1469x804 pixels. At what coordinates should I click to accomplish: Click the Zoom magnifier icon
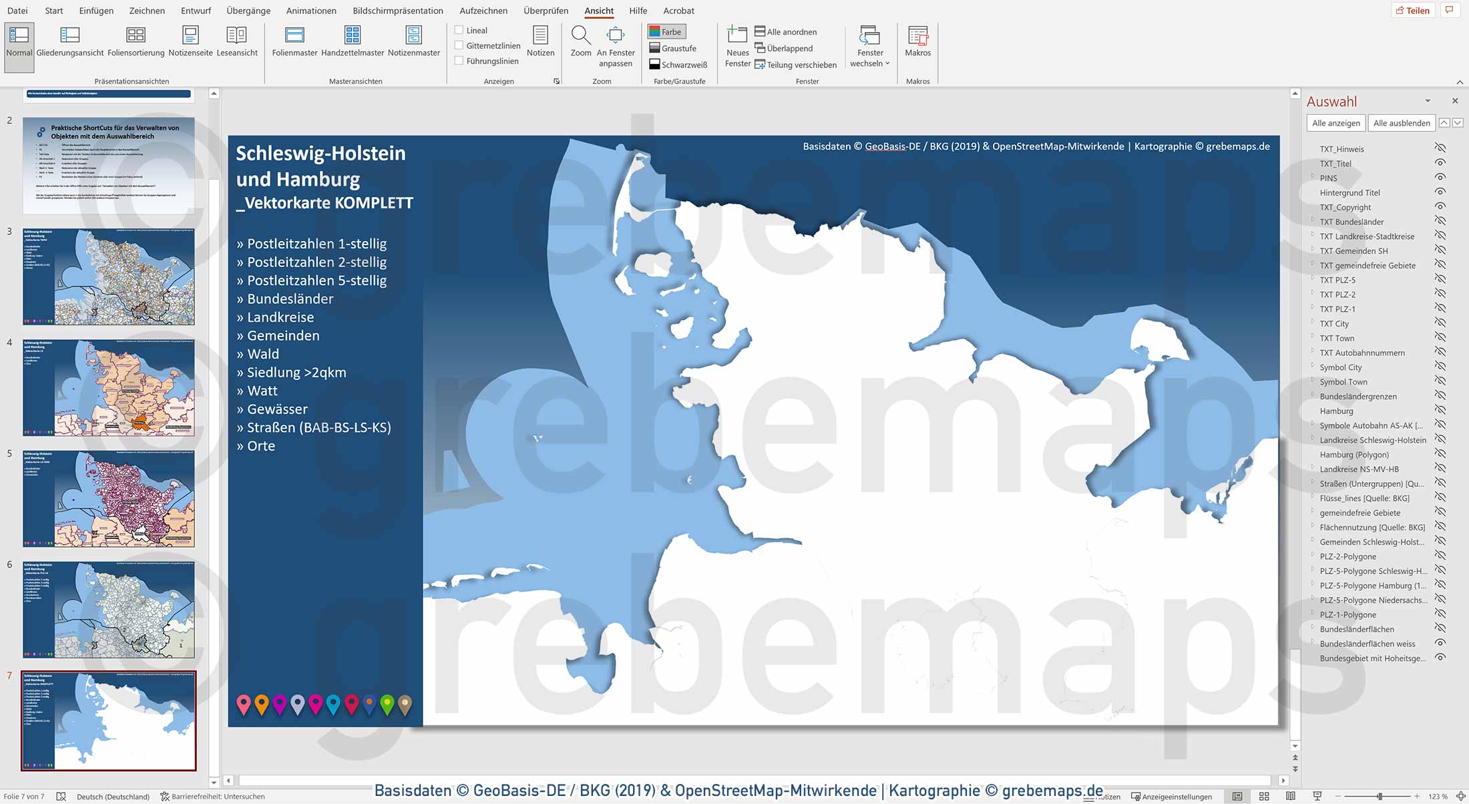click(580, 35)
